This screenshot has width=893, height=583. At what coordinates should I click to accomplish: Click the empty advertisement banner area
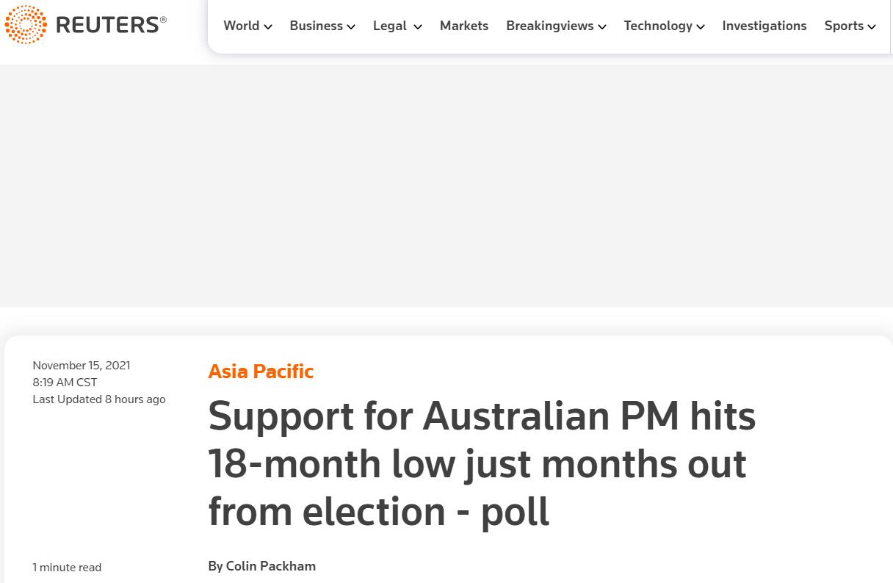pos(446,185)
